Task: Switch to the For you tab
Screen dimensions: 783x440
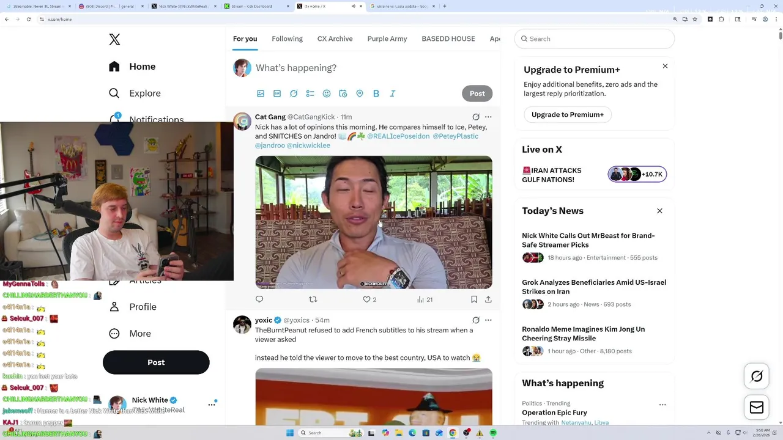Action: tap(245, 38)
